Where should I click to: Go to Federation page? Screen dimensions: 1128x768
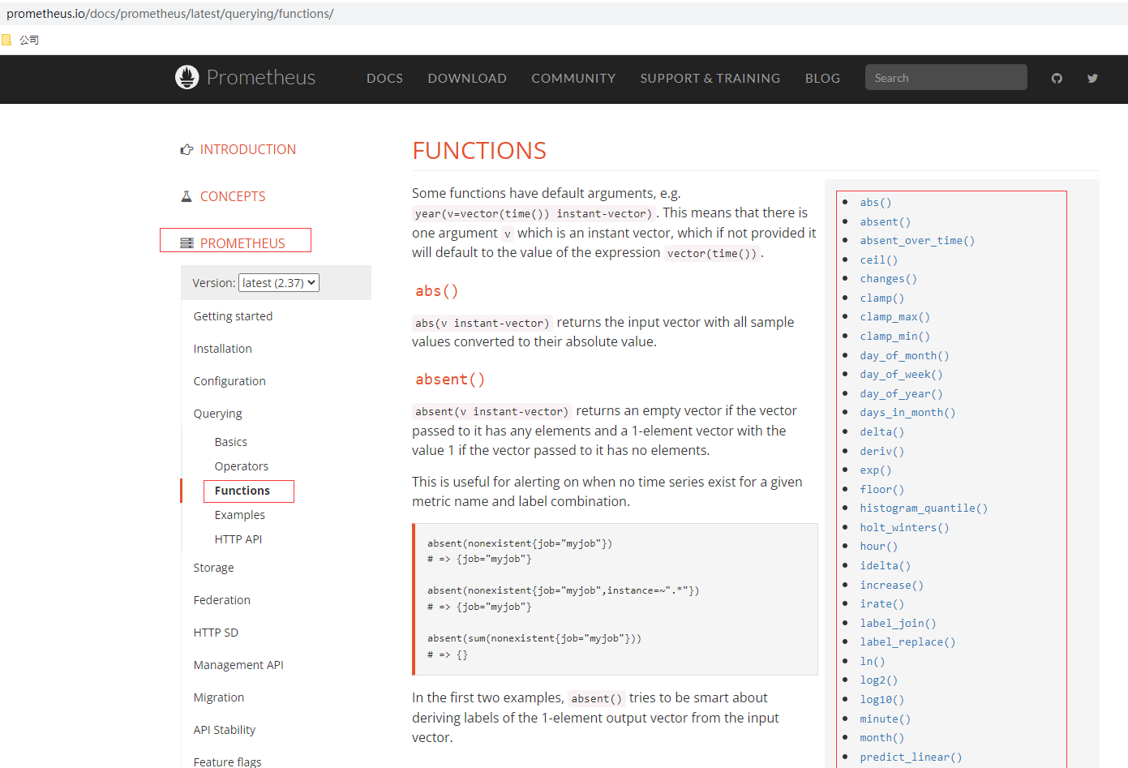pos(222,600)
